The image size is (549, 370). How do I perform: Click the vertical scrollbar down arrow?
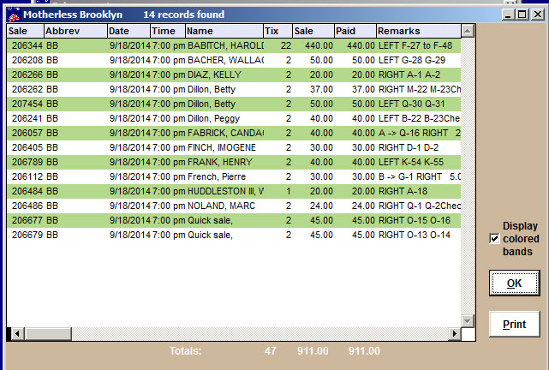point(468,320)
